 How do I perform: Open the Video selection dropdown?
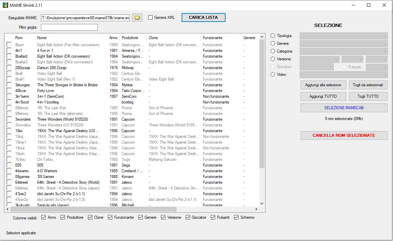[x=344, y=75]
